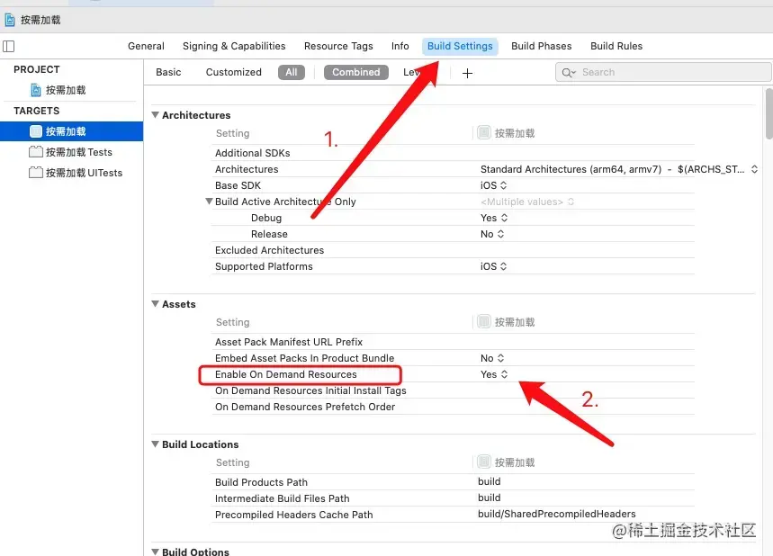Open the Build Phases tab
Screen dimensions: 773x556
coord(542,46)
